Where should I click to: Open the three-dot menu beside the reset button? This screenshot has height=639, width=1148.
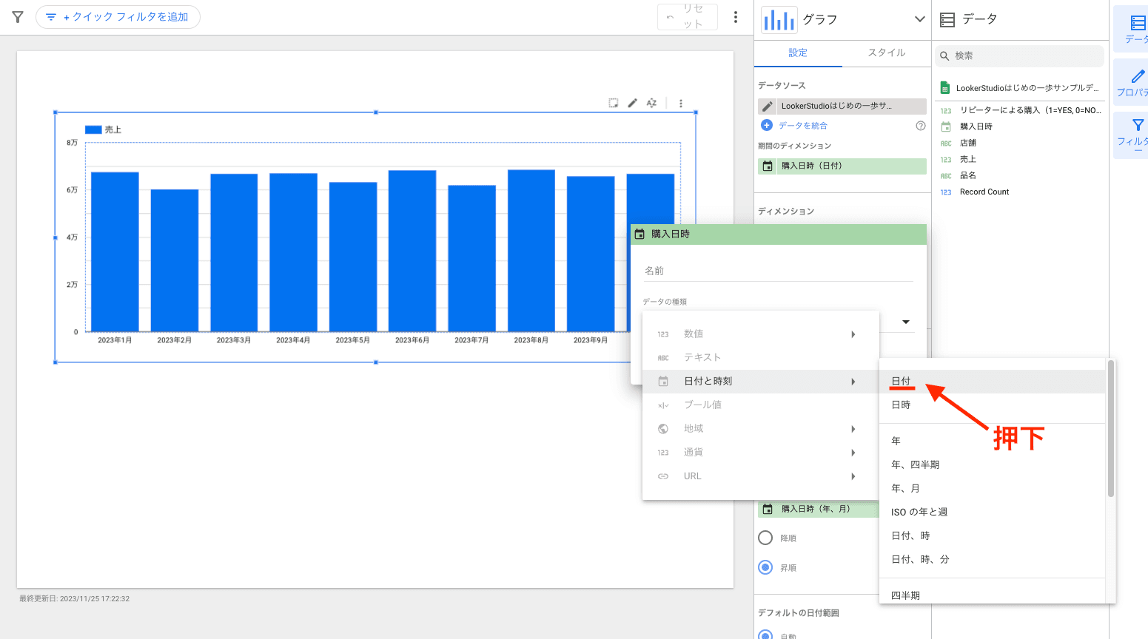click(x=735, y=17)
